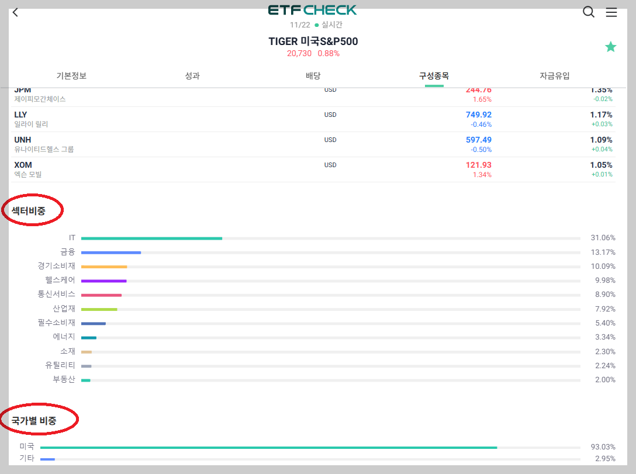This screenshot has width=636, height=474.
Task: Click the LLY price 749.92
Action: pyautogui.click(x=479, y=115)
